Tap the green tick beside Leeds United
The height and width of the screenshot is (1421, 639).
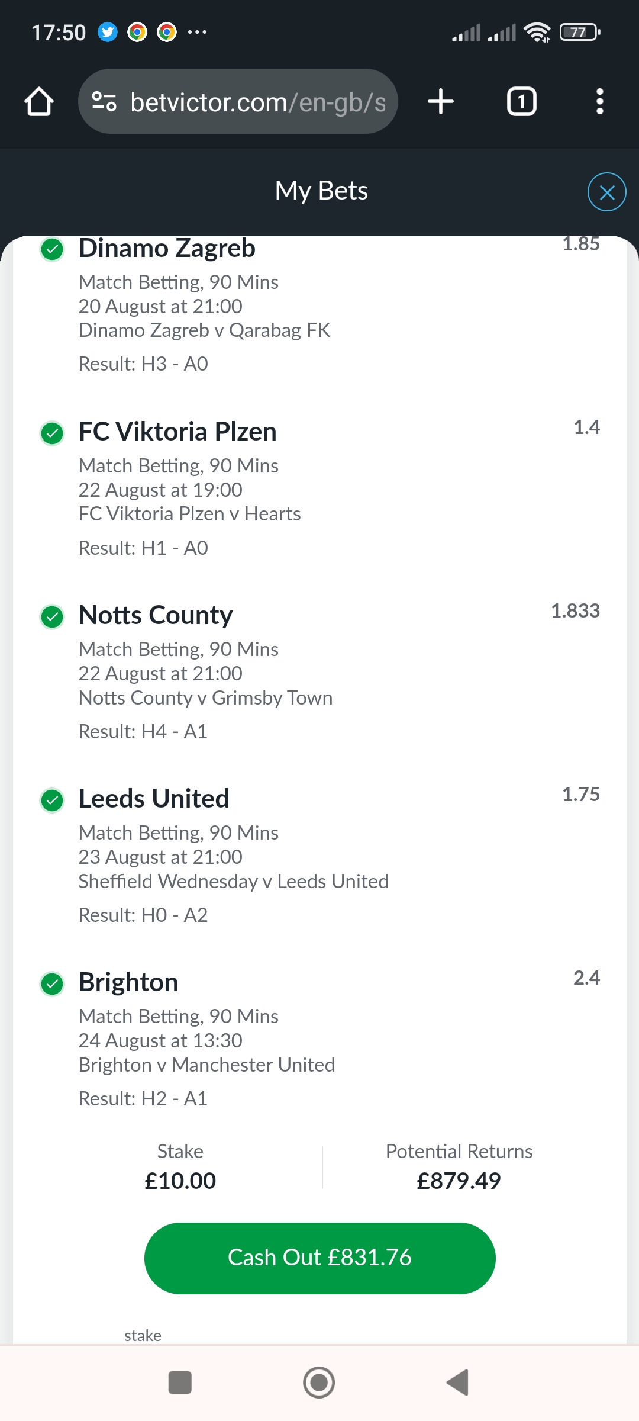(52, 800)
